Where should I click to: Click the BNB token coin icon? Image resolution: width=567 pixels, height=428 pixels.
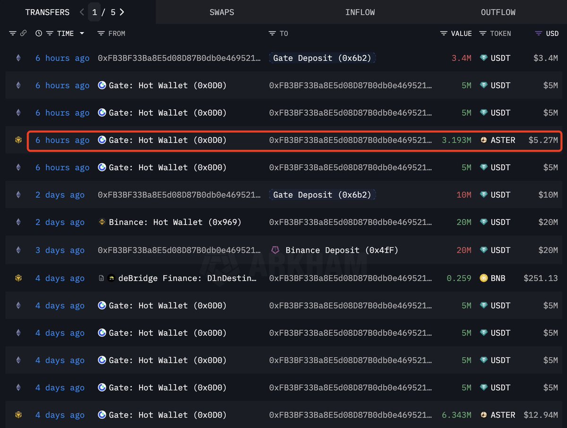[x=483, y=278]
